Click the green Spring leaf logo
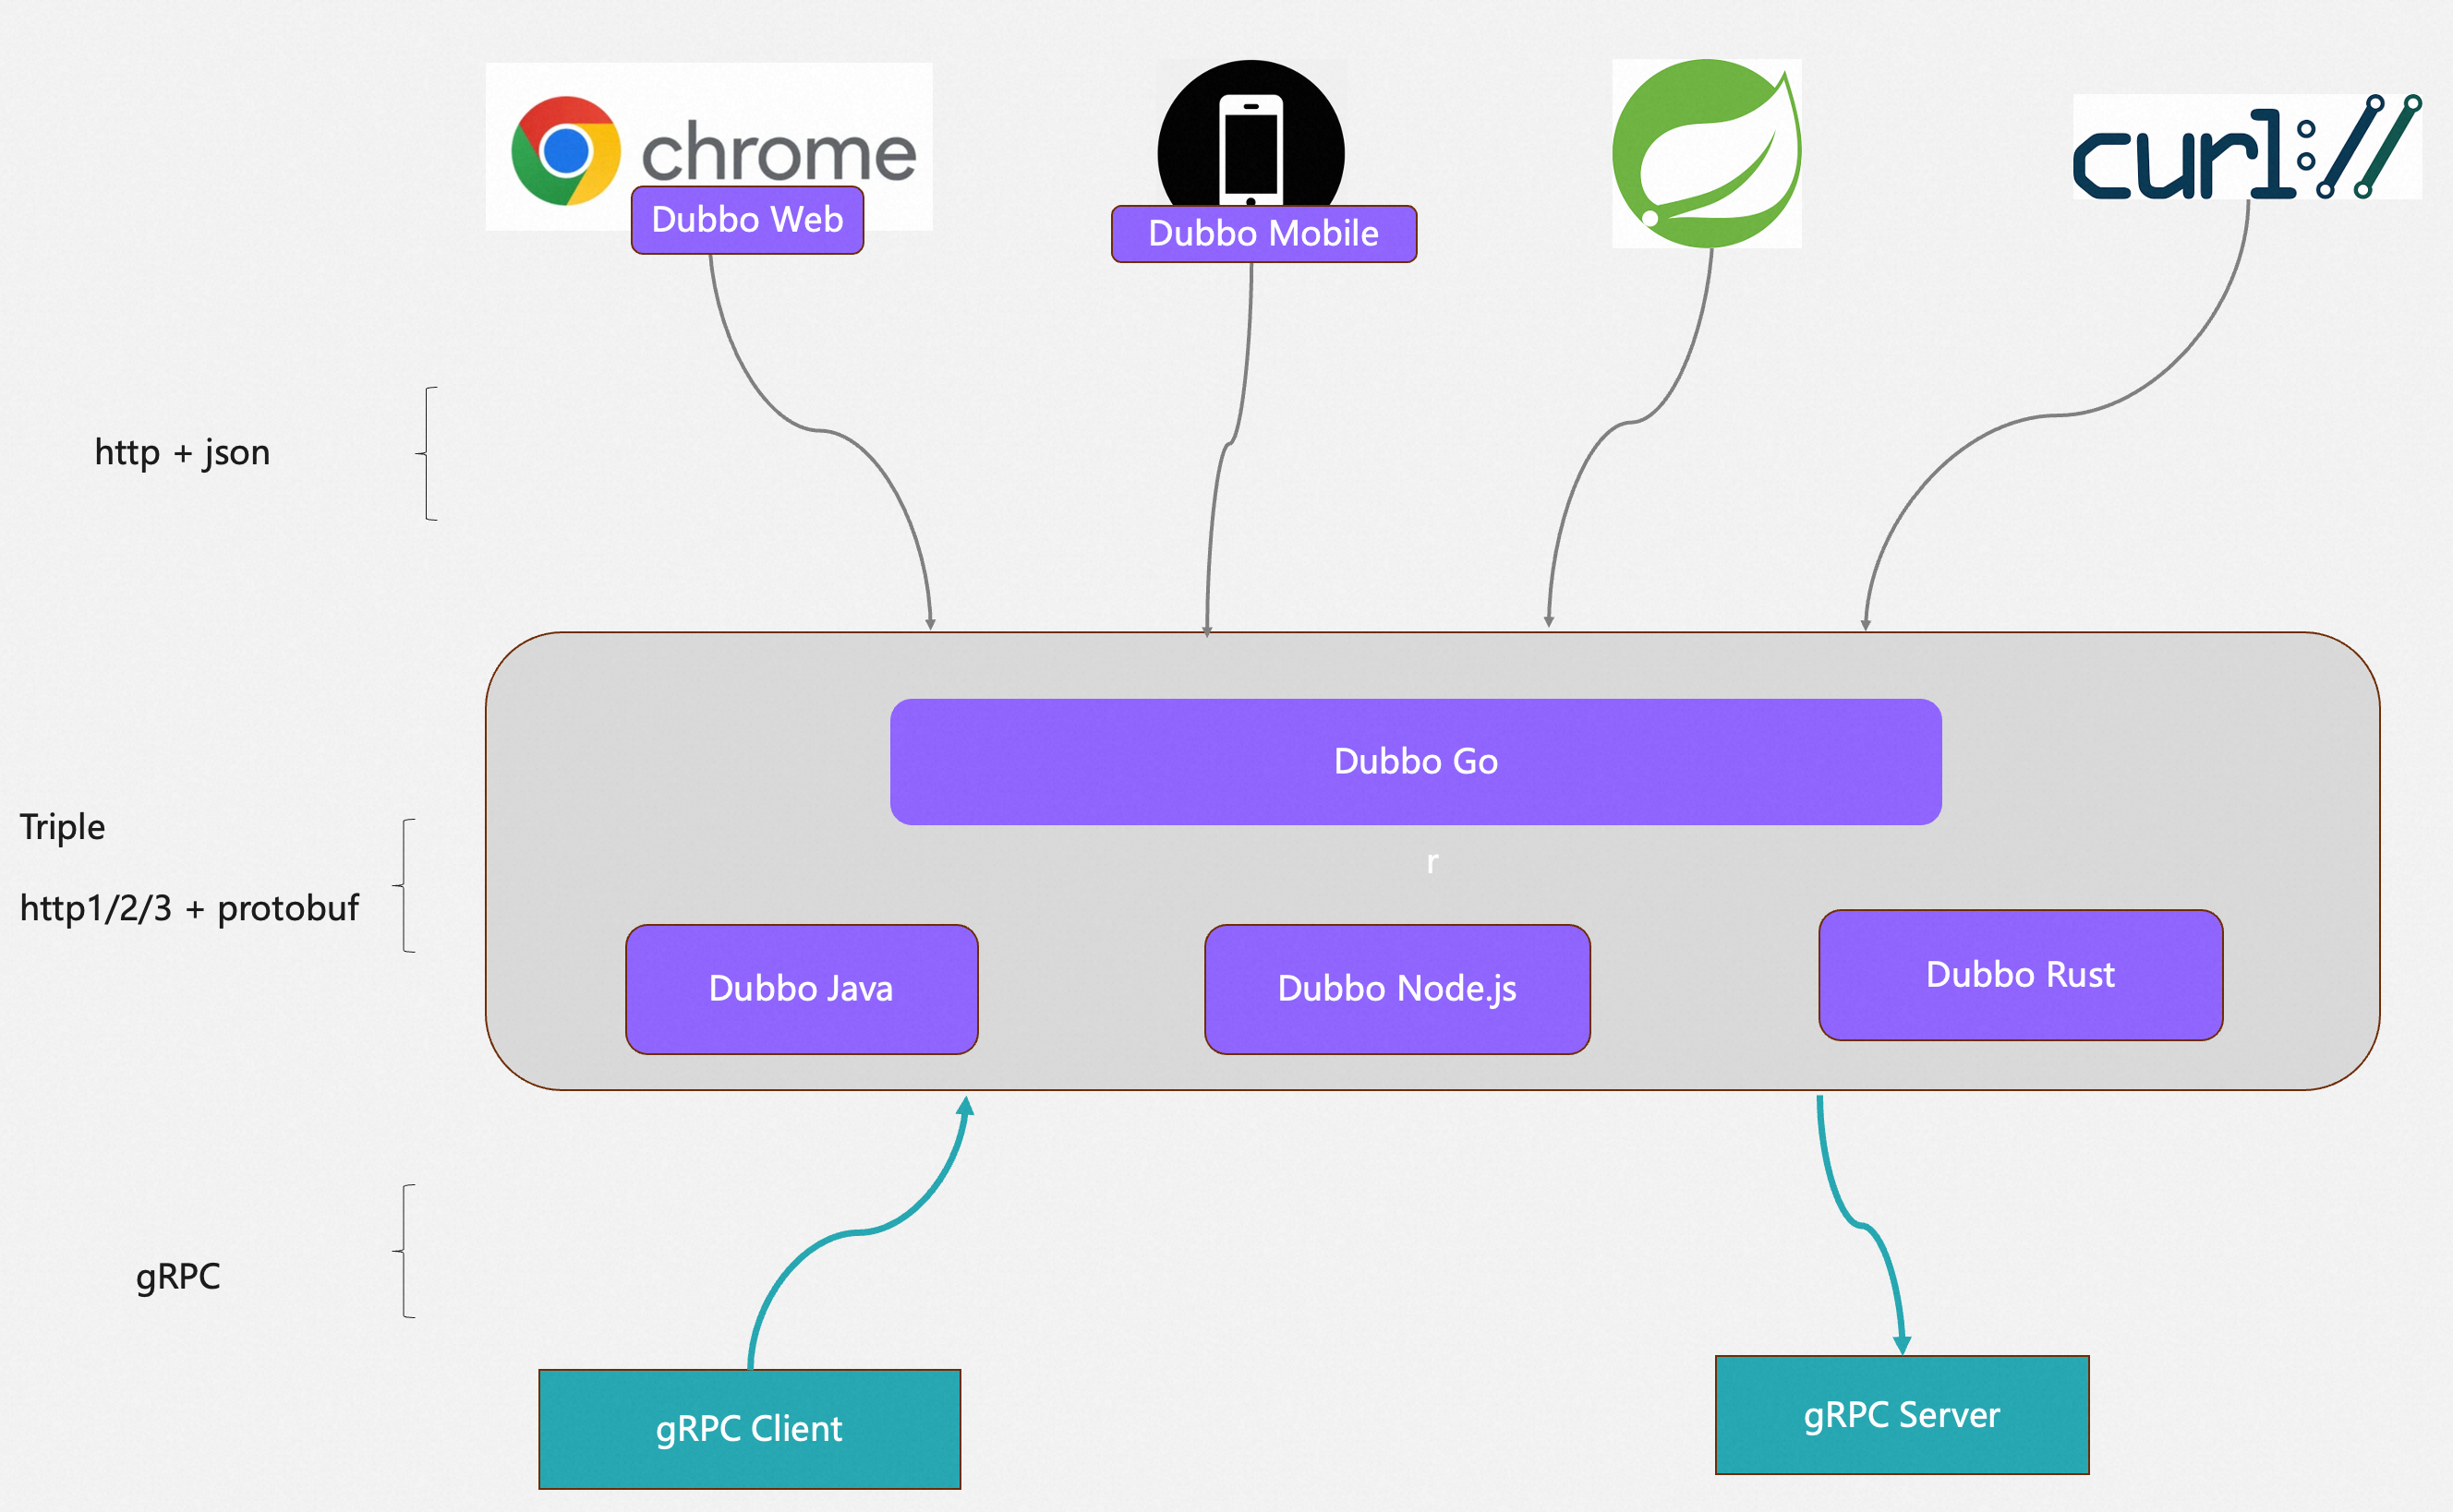Image resolution: width=2453 pixels, height=1512 pixels. (x=1707, y=152)
